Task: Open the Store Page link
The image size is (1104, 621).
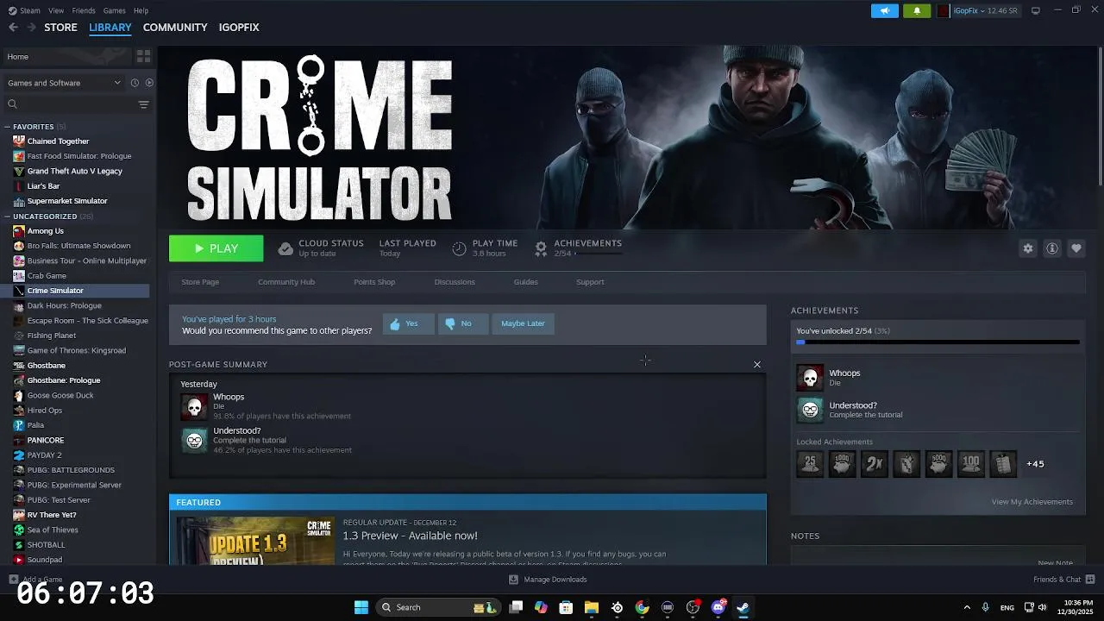Action: [x=200, y=282]
